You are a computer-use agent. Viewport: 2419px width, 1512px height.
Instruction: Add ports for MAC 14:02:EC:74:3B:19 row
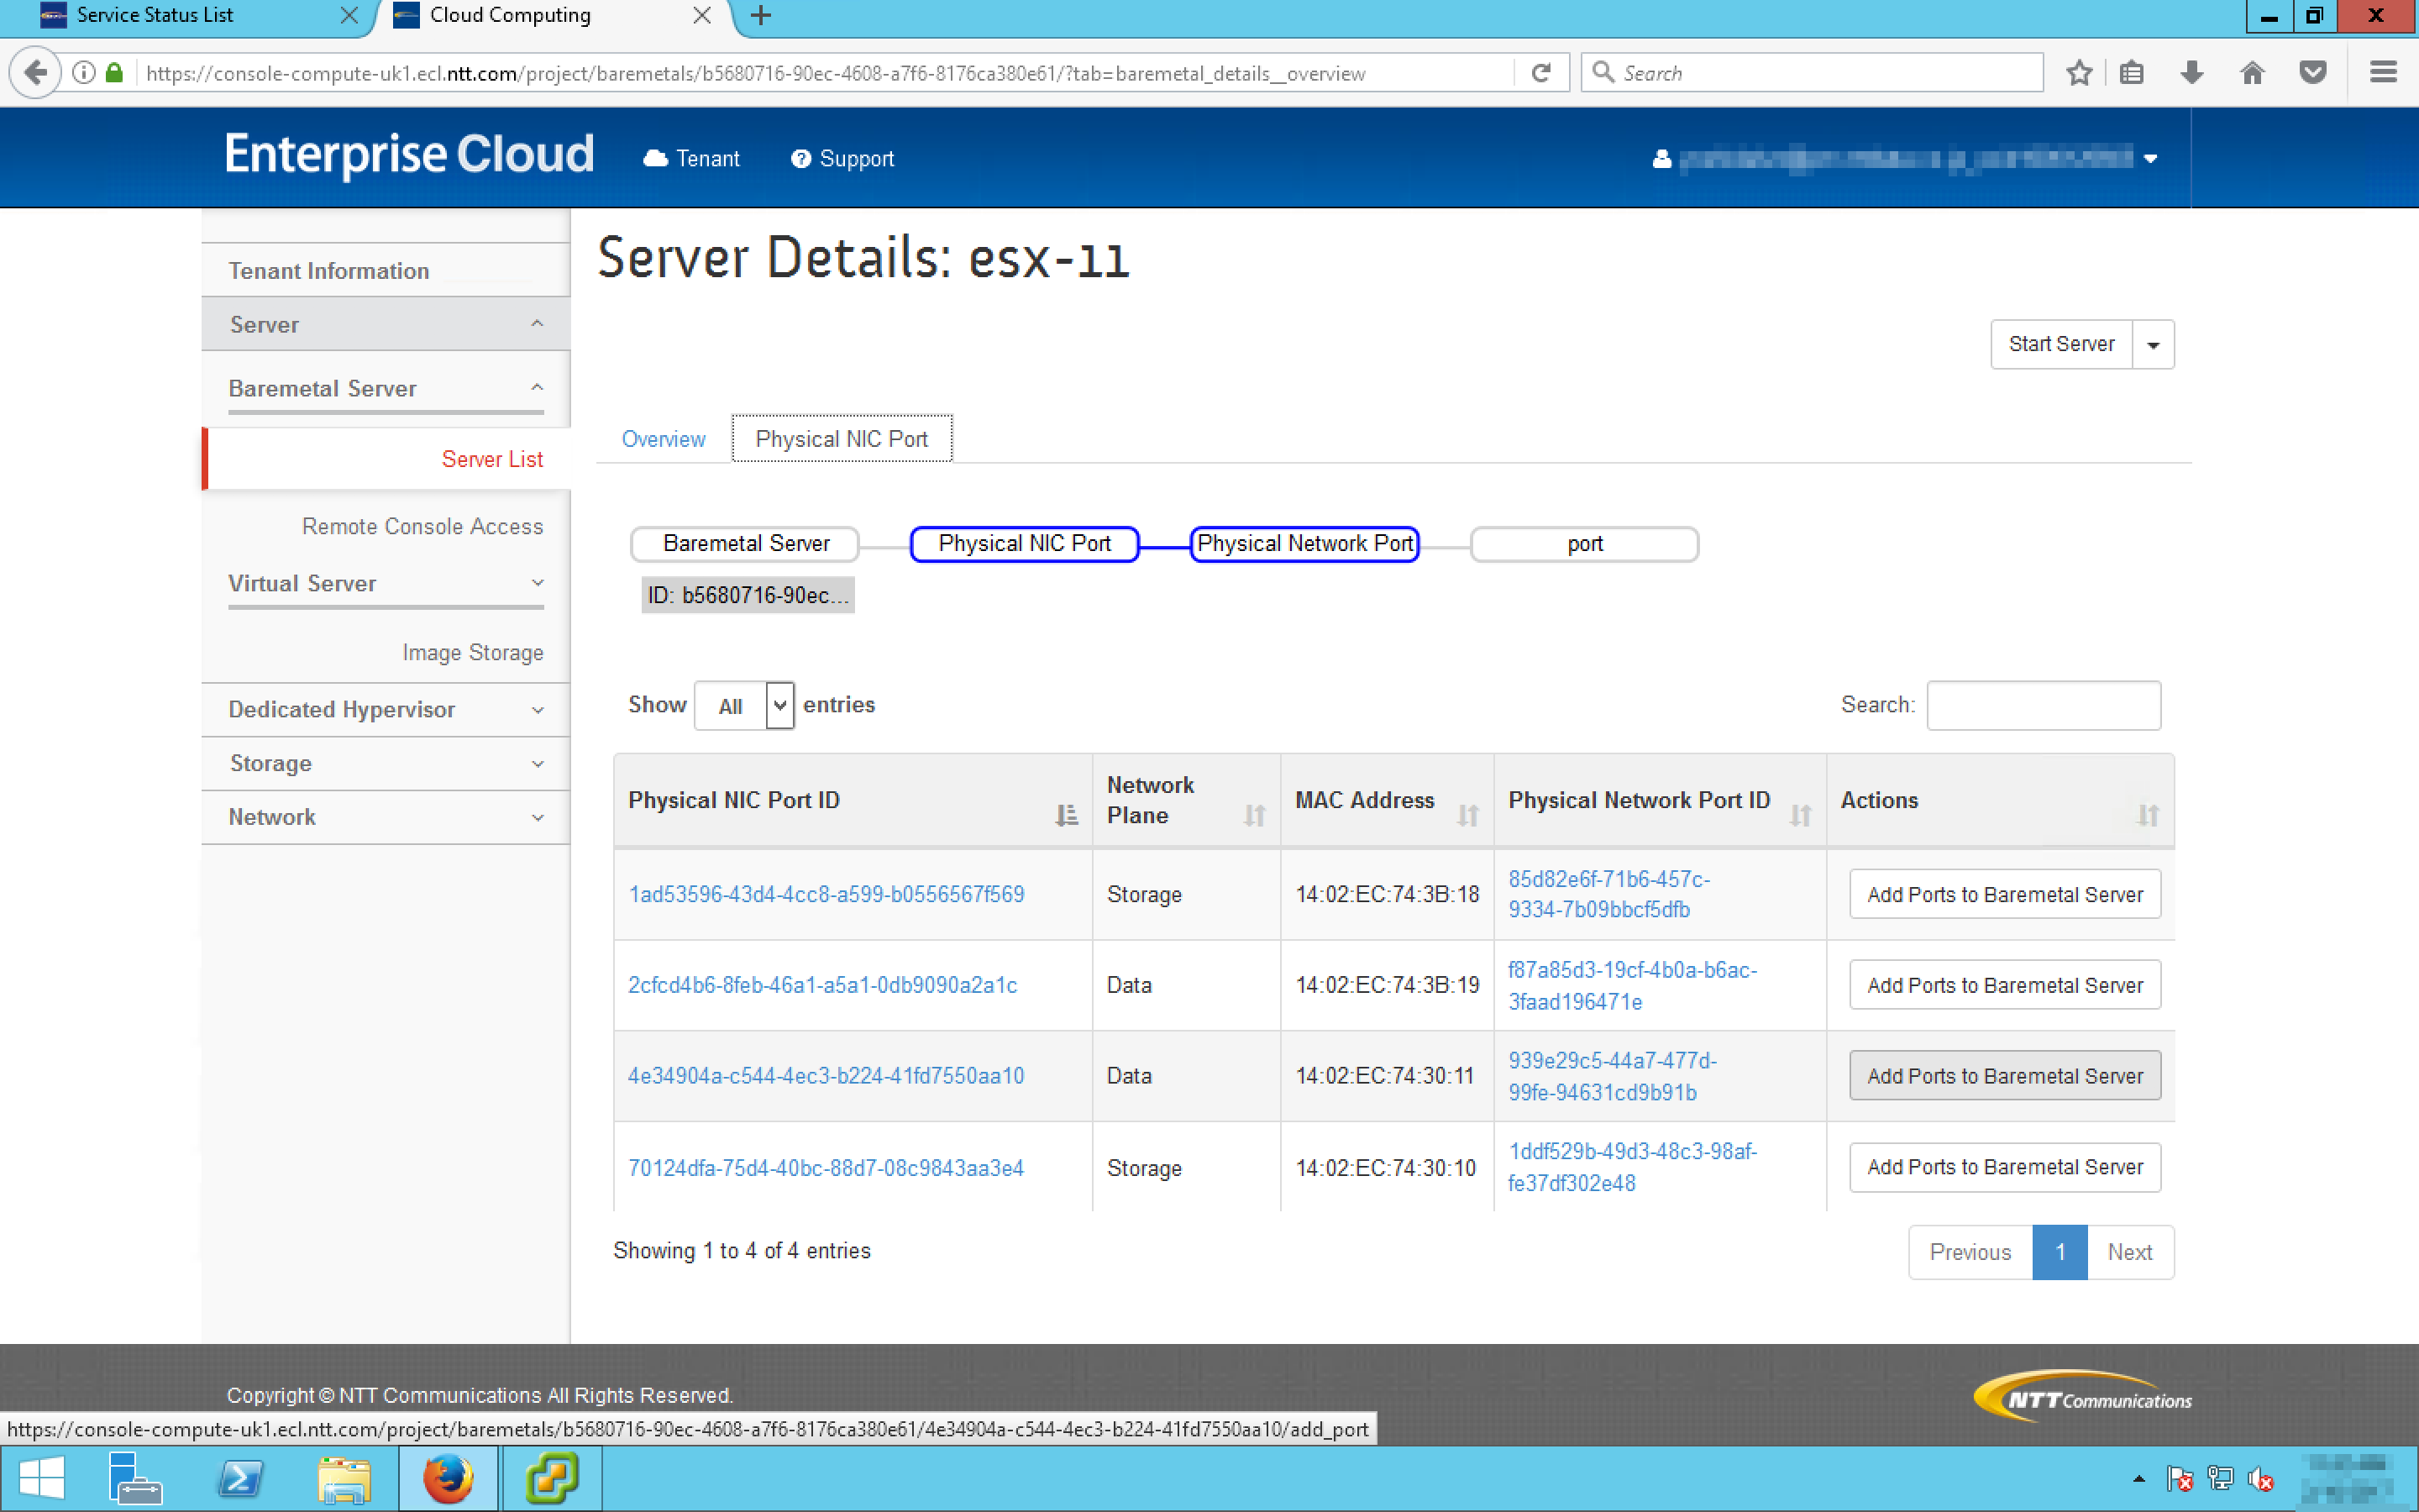[x=2004, y=985]
